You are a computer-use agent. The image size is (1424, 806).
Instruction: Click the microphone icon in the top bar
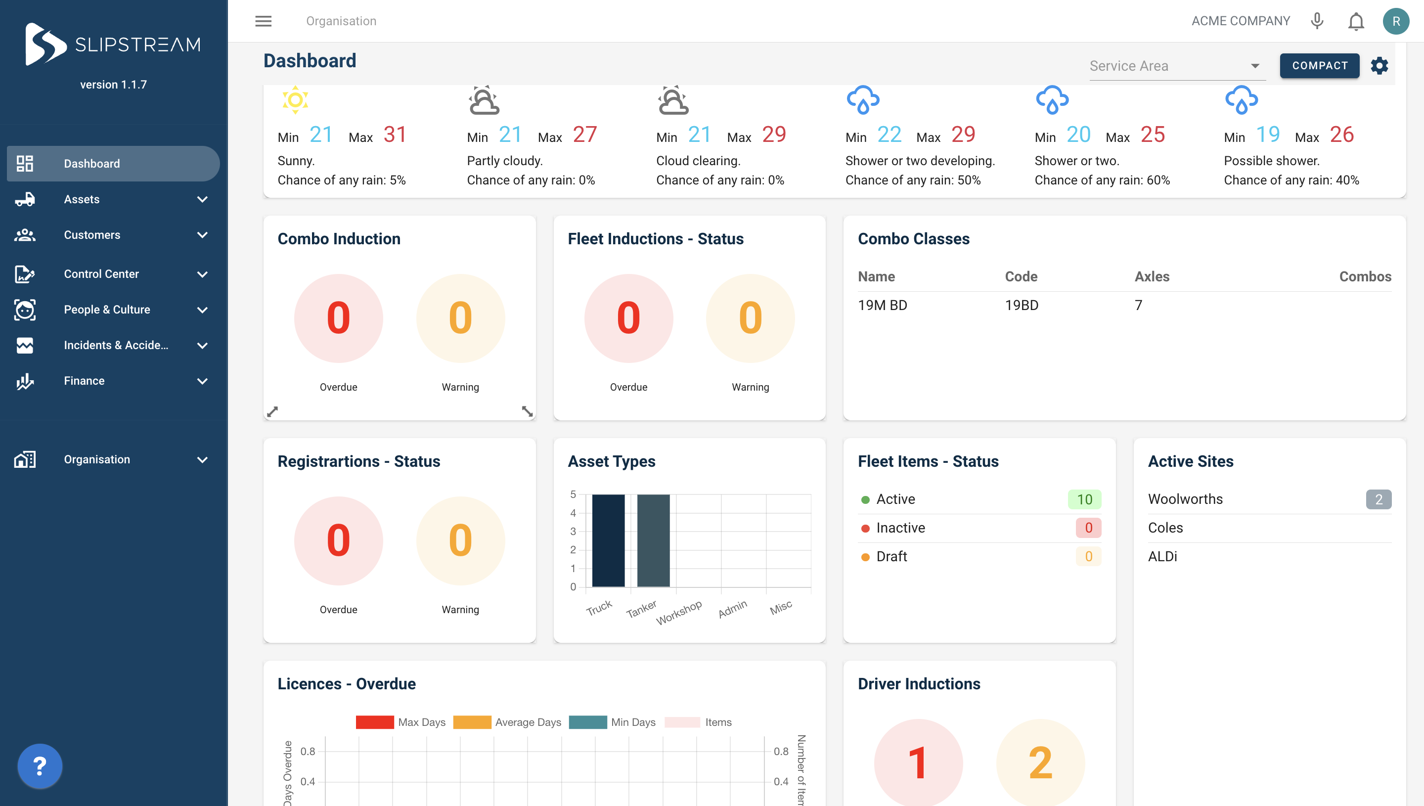pos(1316,21)
